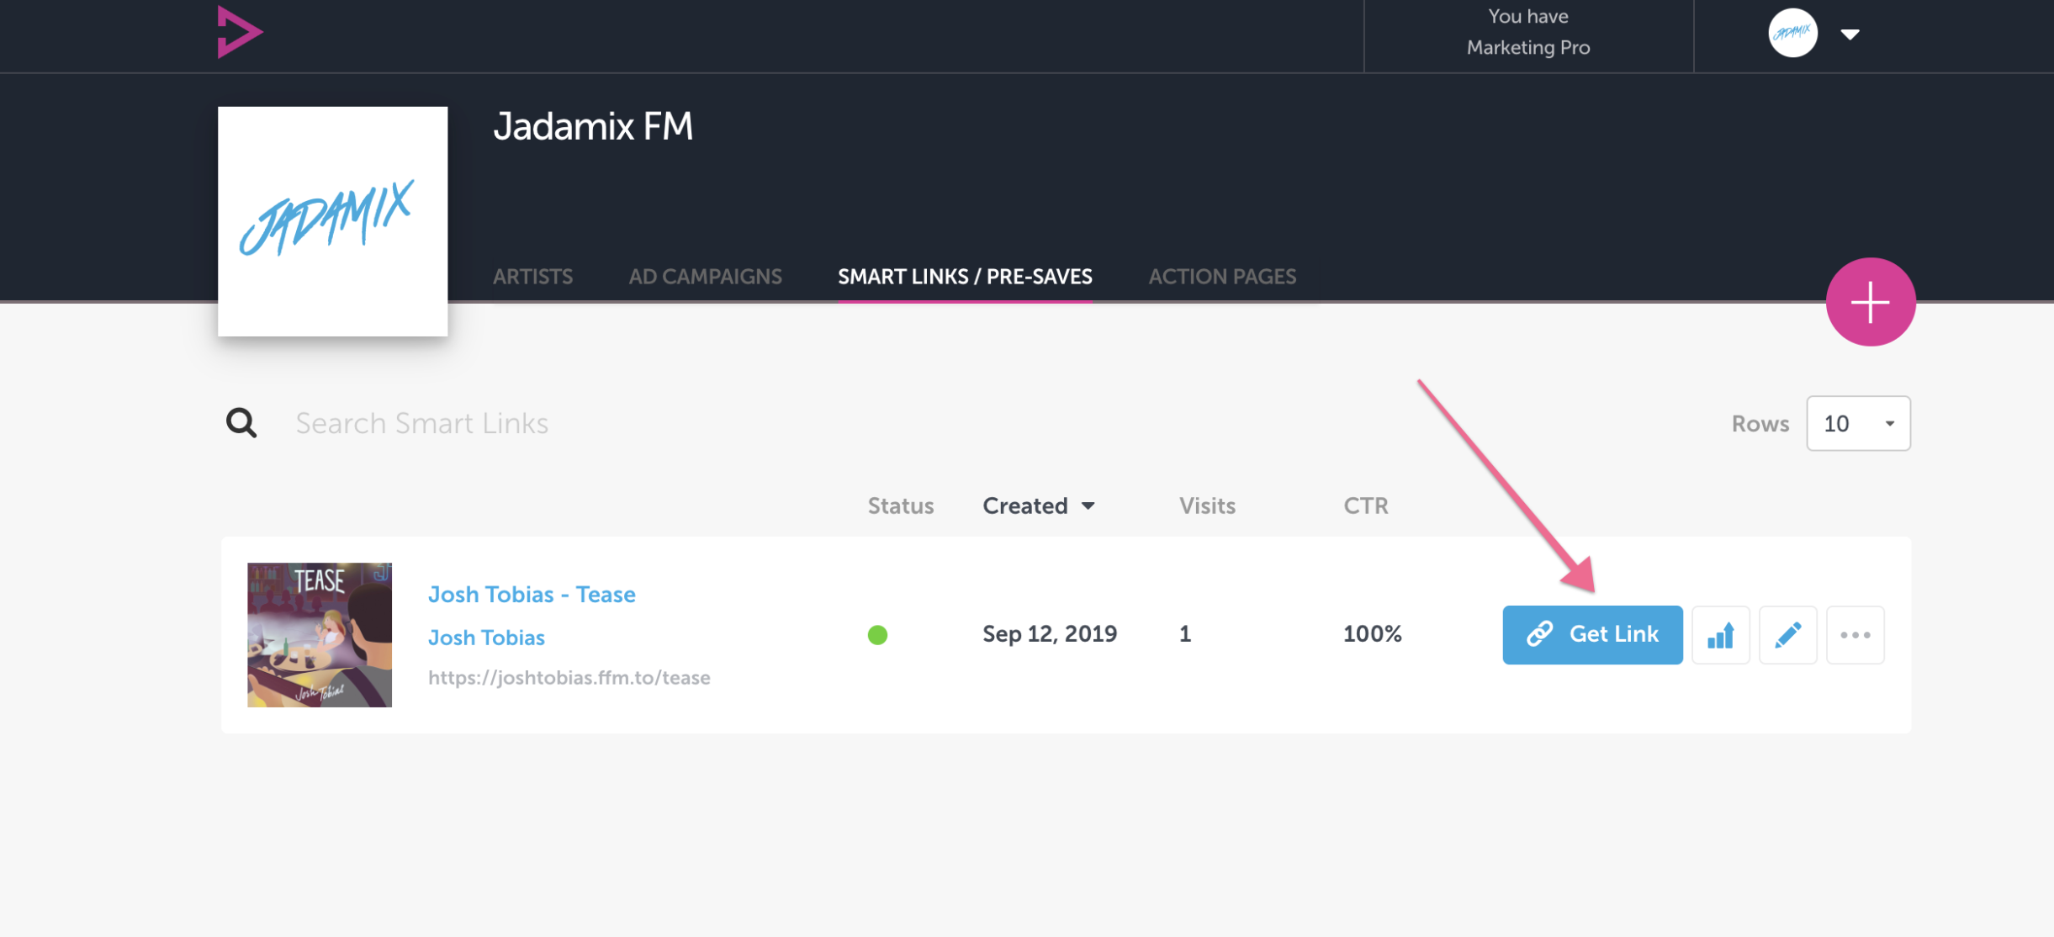Click the Get Link button
The height and width of the screenshot is (937, 2054).
point(1592,635)
